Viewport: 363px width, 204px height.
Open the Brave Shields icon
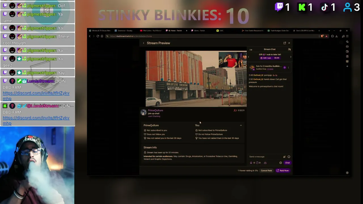click(x=322, y=36)
